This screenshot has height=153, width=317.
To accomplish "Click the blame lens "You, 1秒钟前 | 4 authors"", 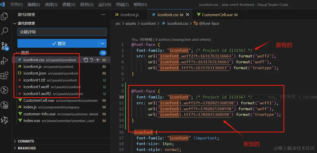I will [171, 39].
